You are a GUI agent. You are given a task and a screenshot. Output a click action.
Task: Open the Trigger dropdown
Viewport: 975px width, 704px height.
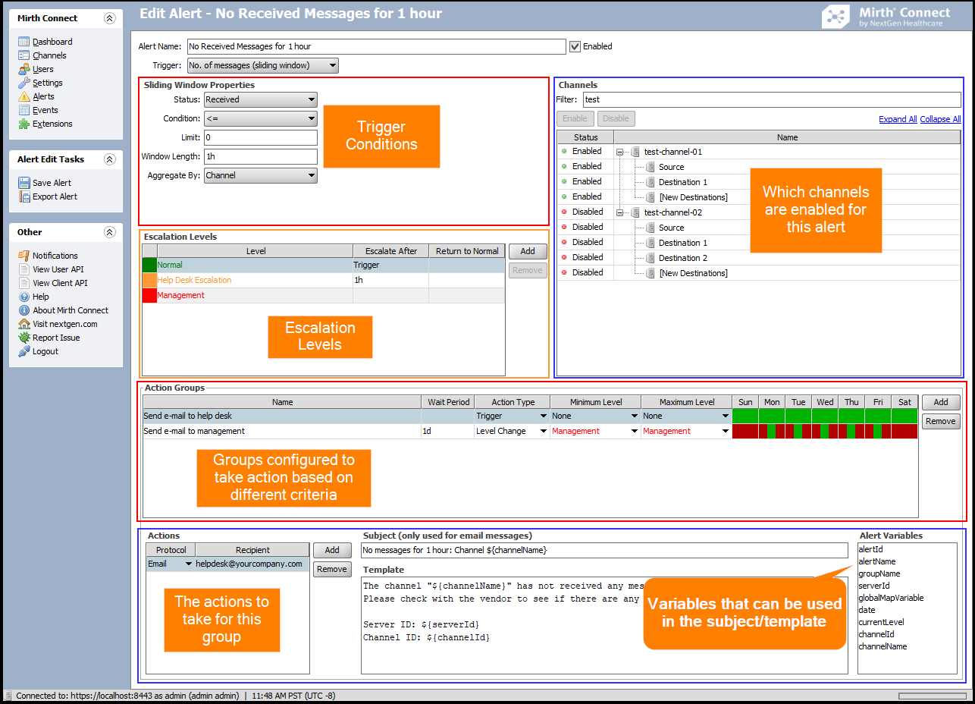click(x=262, y=65)
